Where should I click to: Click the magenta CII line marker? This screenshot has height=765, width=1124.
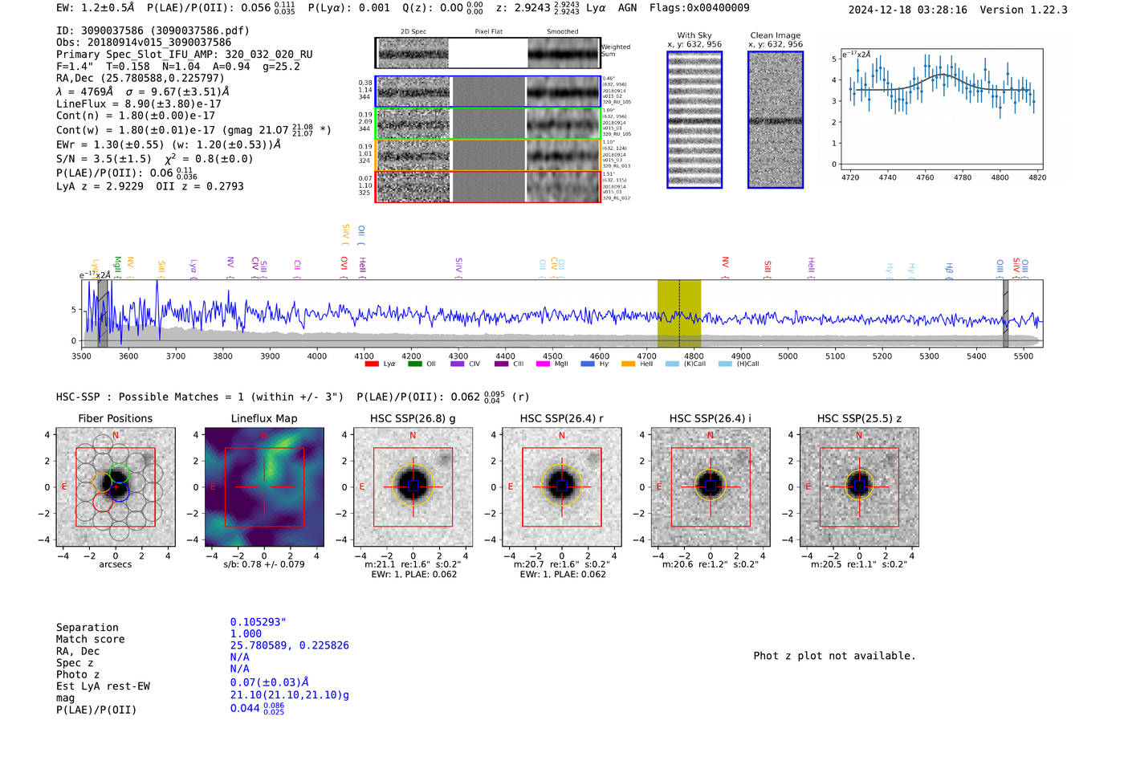click(297, 267)
